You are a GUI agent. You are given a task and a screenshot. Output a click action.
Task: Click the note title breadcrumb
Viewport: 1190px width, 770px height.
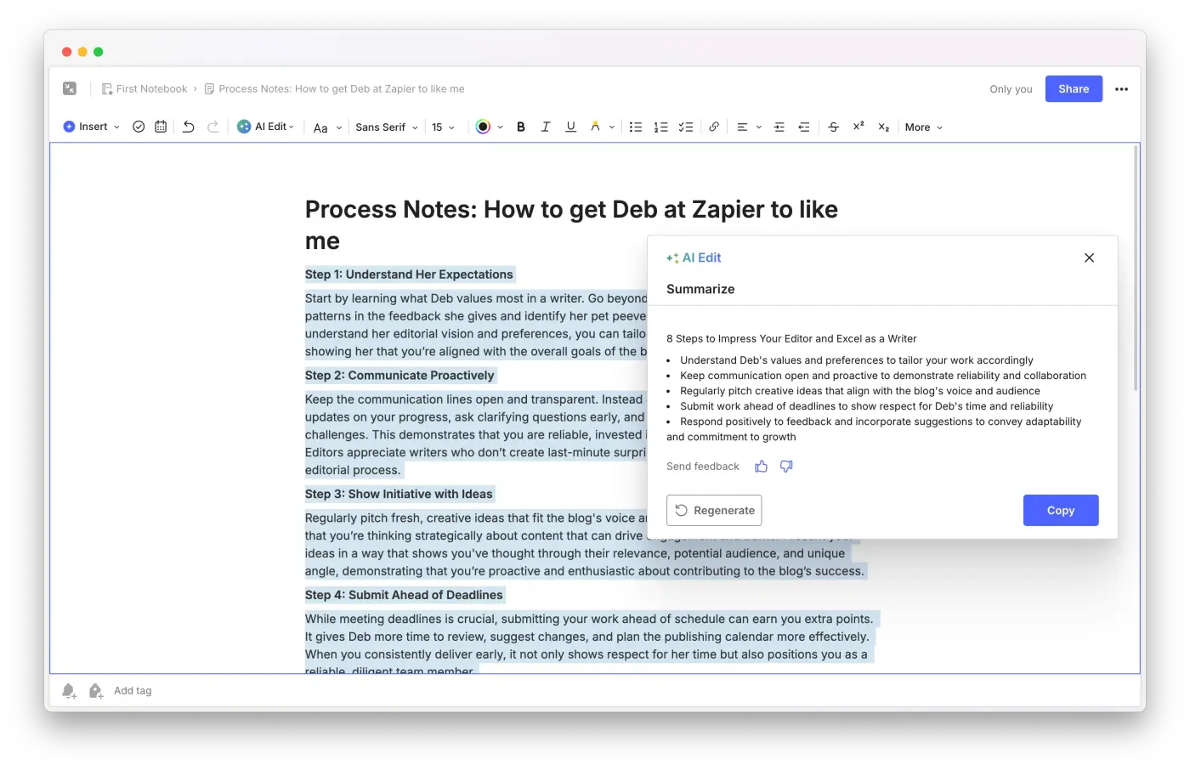pyautogui.click(x=334, y=88)
